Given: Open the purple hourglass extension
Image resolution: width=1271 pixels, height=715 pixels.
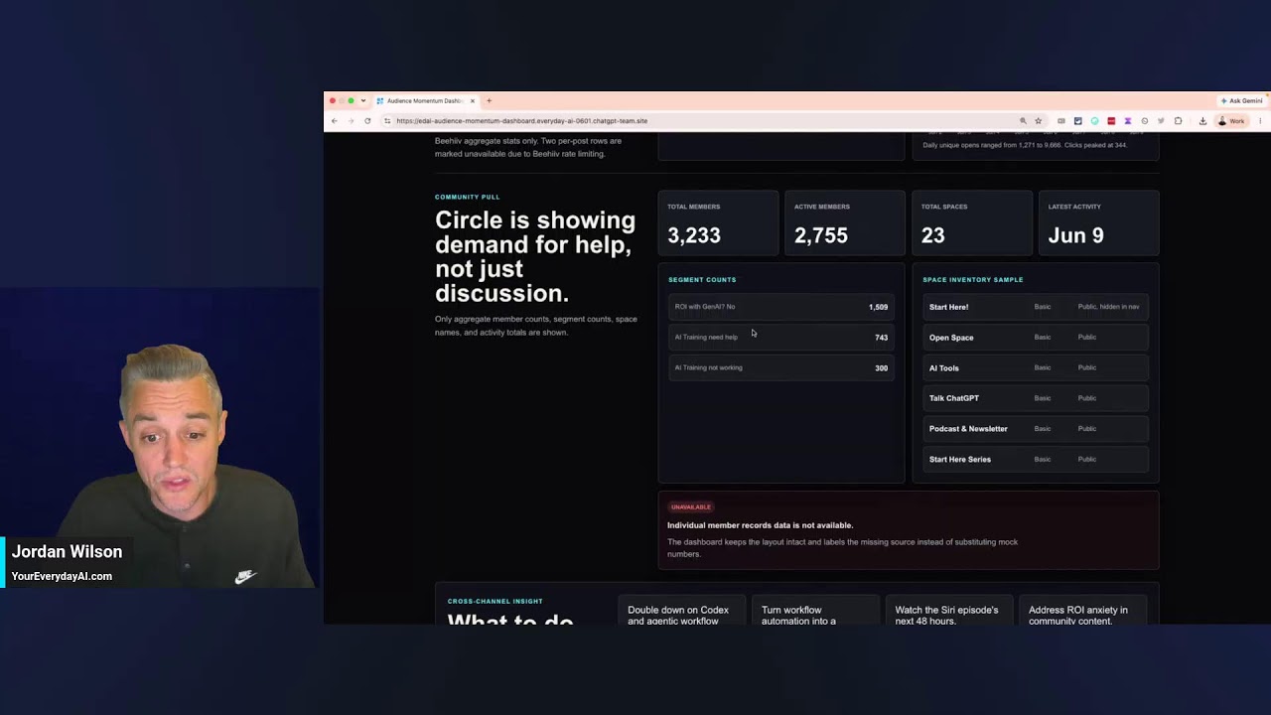Looking at the screenshot, I should click(x=1128, y=121).
